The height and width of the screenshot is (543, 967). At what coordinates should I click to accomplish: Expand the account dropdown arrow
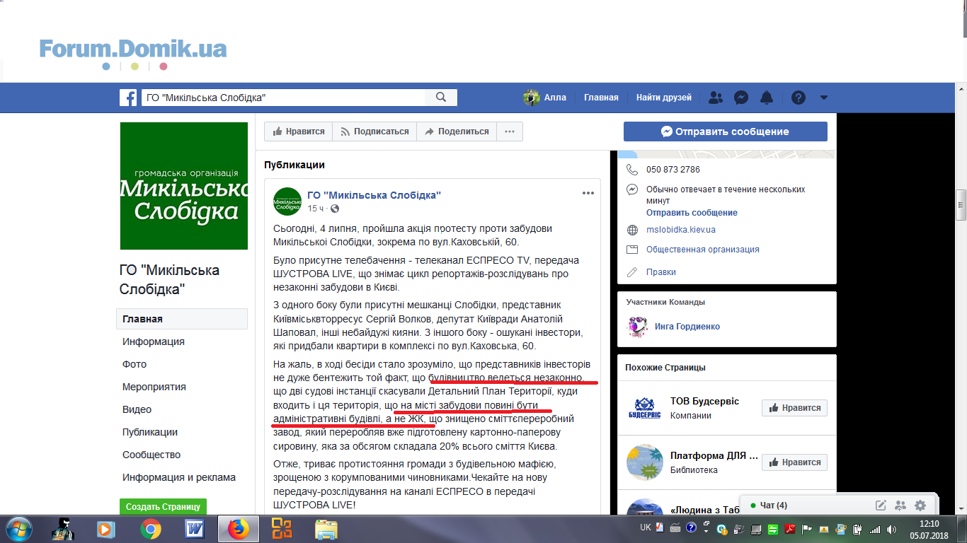(823, 98)
